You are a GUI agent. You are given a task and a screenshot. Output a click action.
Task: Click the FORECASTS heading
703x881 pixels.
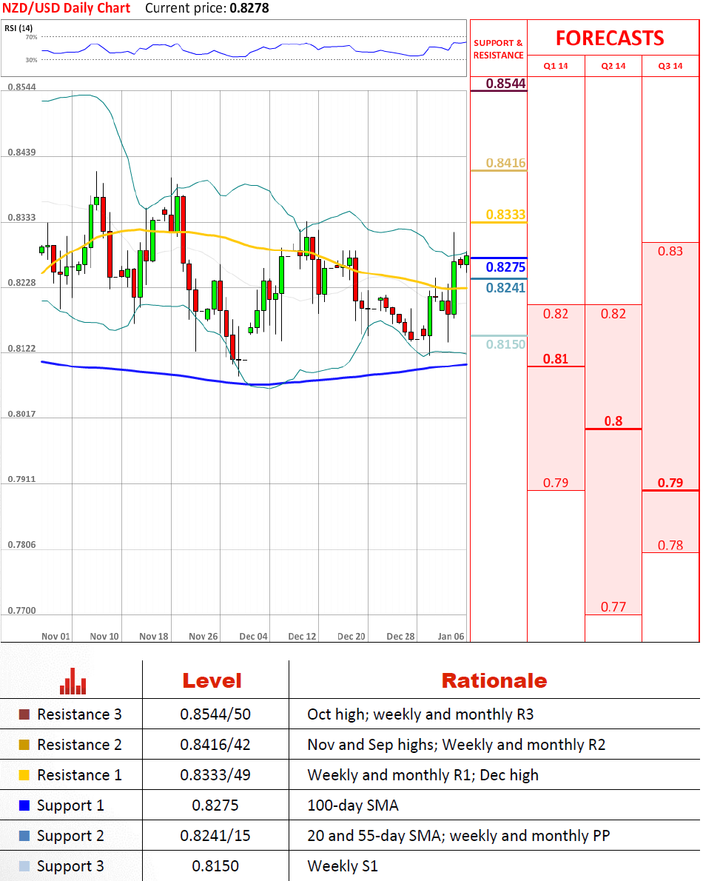click(x=610, y=38)
